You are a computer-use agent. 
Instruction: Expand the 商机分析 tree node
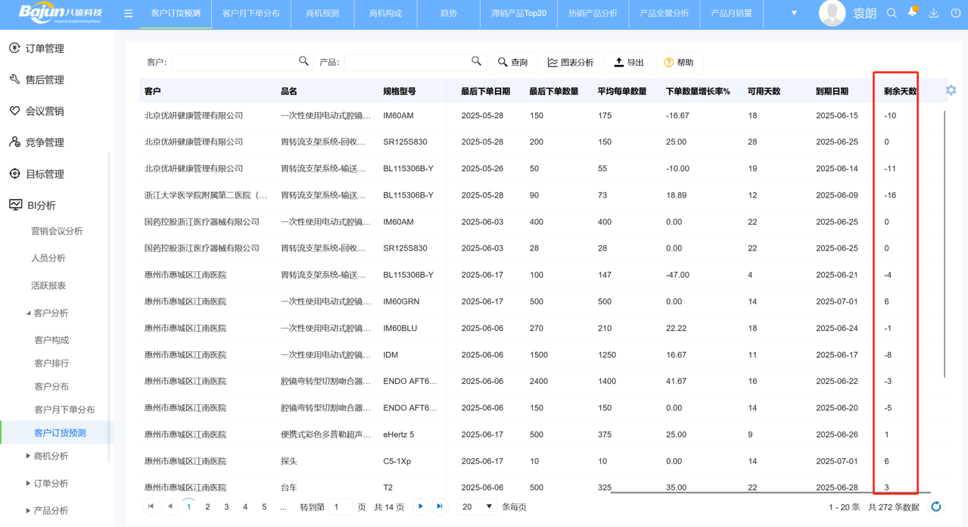[29, 456]
